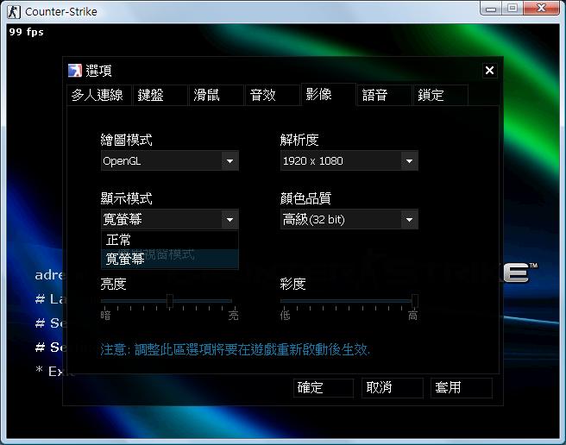The image size is (566, 445).
Task: Click the 解析度 label
Action: pos(299,140)
